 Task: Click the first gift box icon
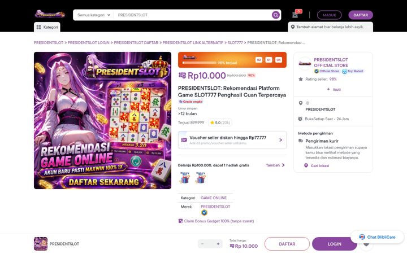[185, 178]
